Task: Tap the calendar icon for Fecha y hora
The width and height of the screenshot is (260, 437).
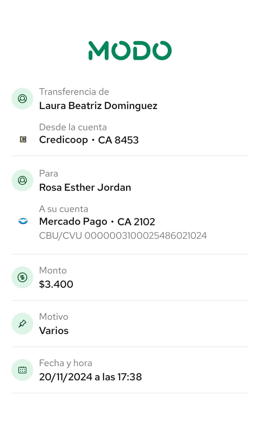Action: click(22, 370)
